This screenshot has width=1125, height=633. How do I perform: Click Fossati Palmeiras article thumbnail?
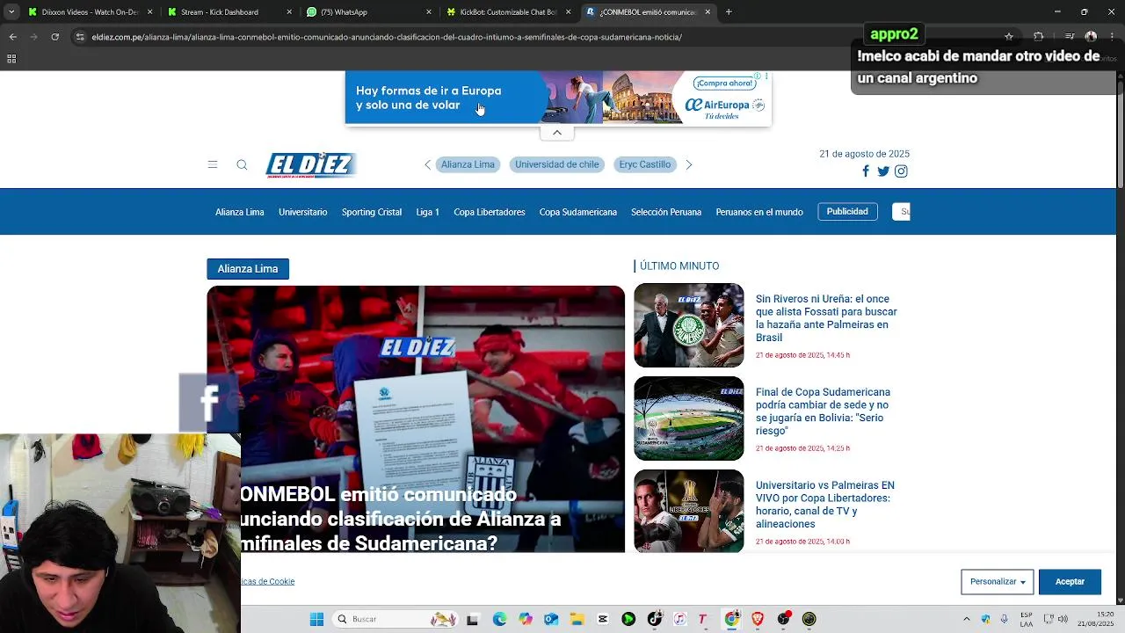pos(689,325)
